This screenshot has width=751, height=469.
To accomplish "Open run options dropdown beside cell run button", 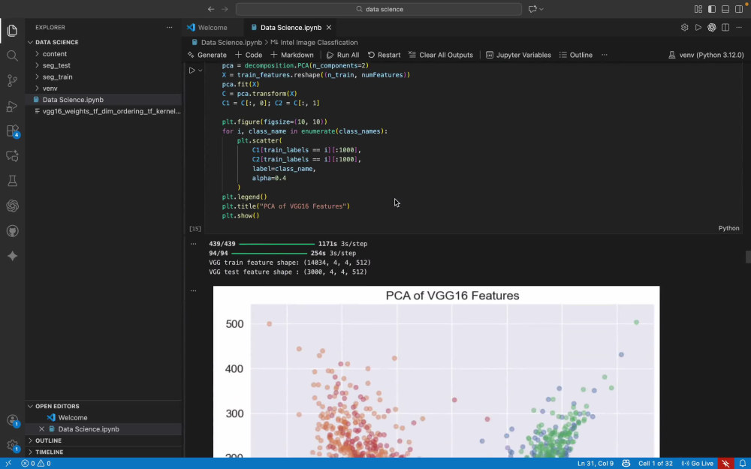I will click(201, 71).
